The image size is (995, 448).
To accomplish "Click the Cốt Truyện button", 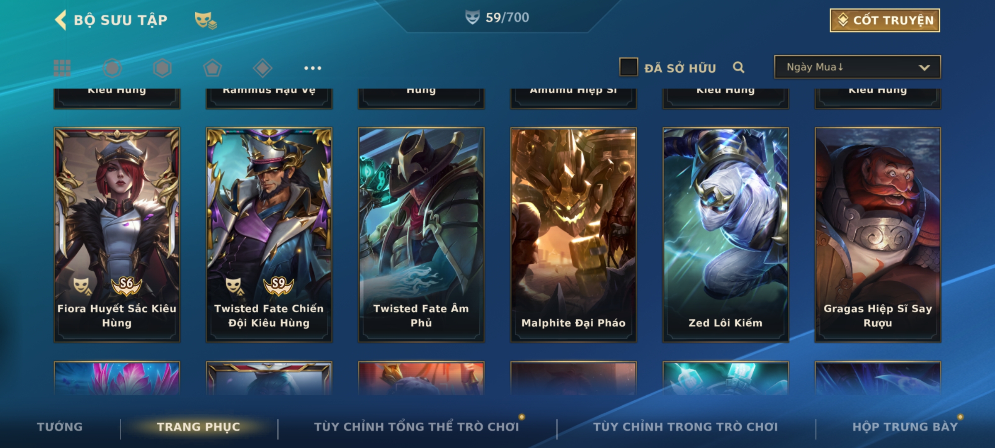I will tap(885, 20).
